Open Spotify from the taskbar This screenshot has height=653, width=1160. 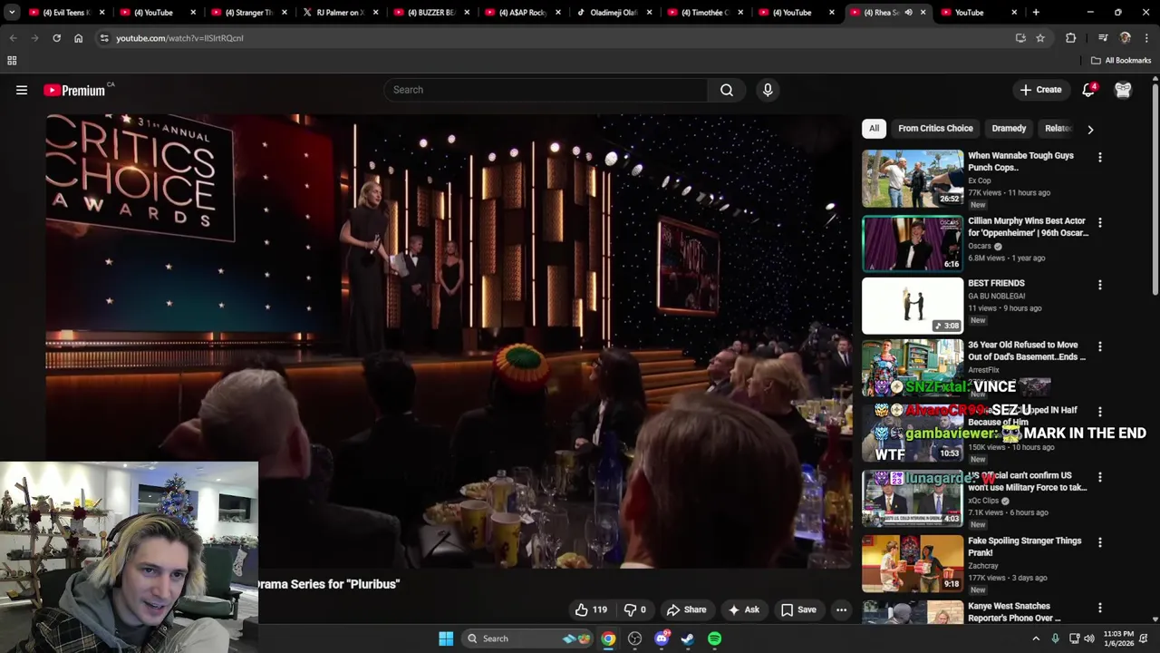click(715, 638)
